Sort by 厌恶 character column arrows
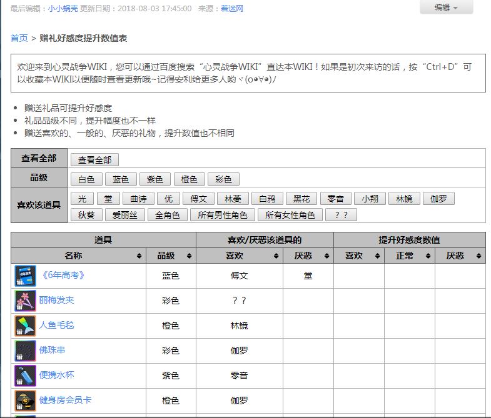This screenshot has height=418, width=491. (325, 256)
